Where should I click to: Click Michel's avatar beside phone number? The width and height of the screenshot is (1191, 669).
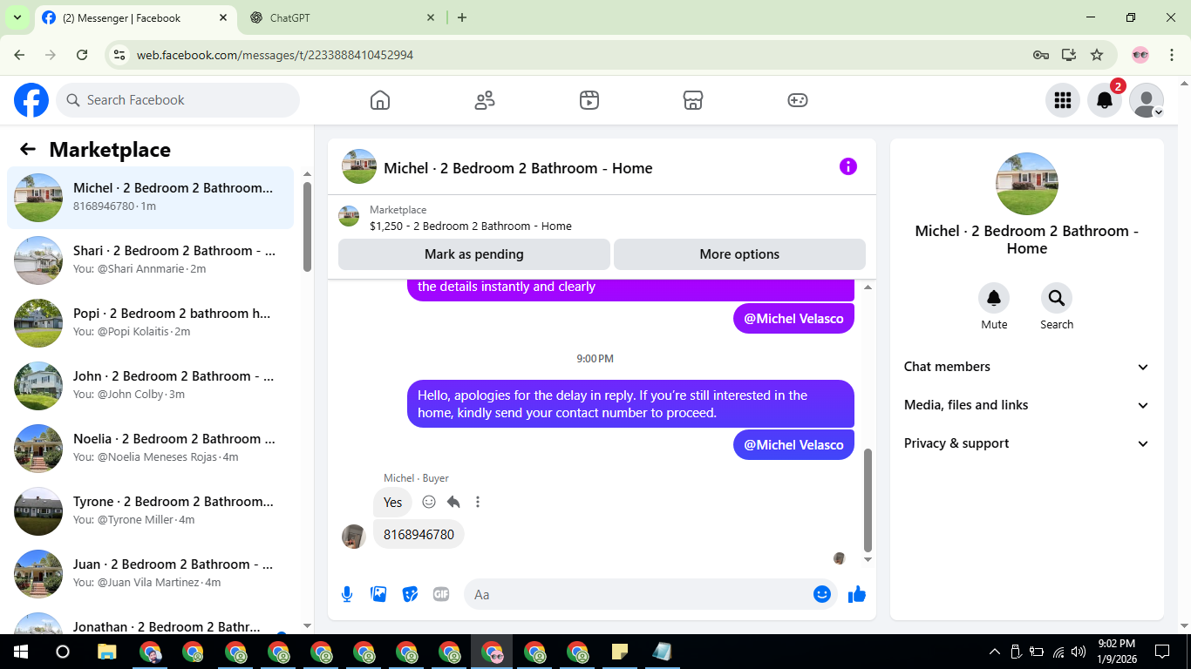tap(354, 536)
